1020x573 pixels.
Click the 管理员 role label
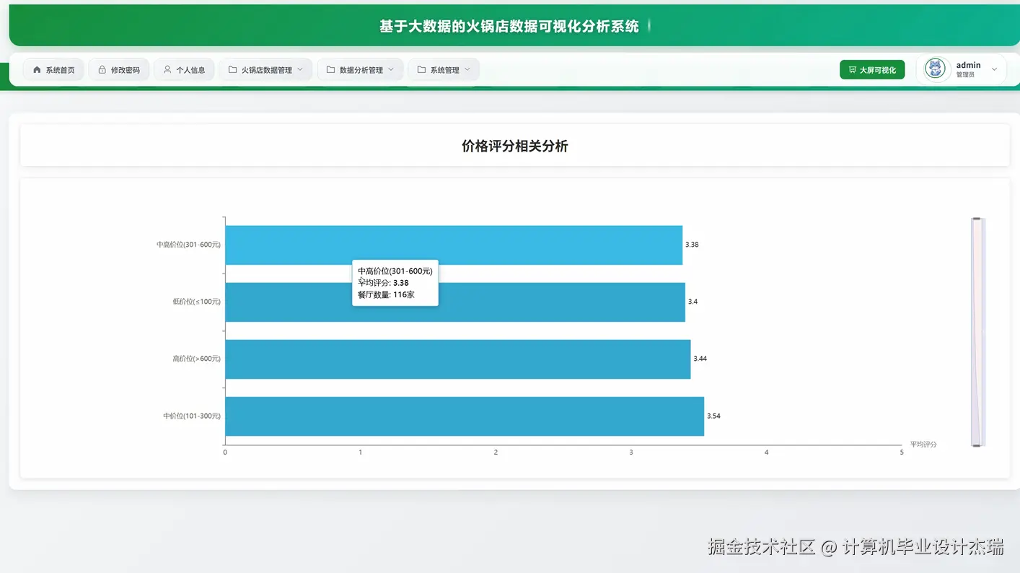(x=965, y=75)
